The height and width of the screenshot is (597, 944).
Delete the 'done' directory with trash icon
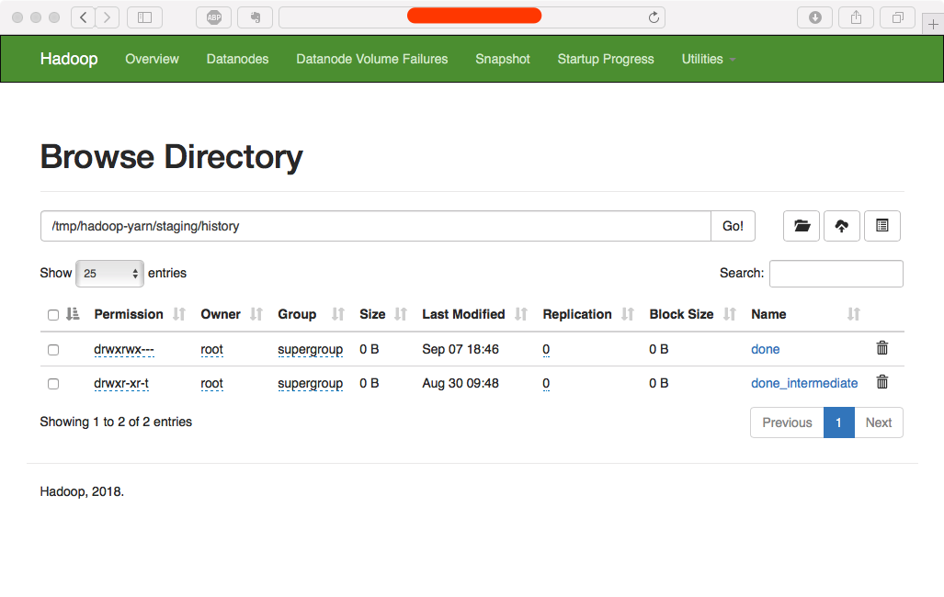click(882, 348)
